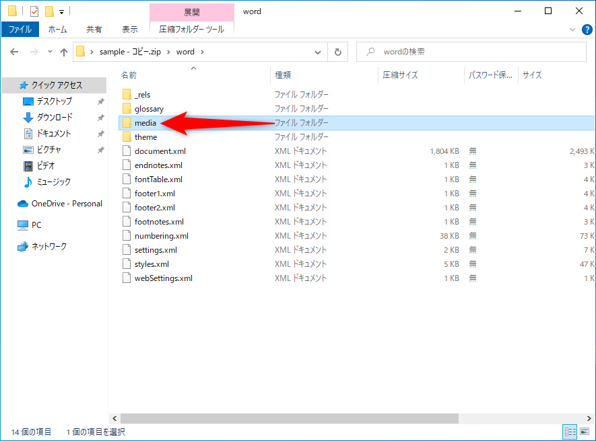Click the 1,804 KB compressed size cell
Image resolution: width=596 pixels, height=441 pixels.
[444, 151]
